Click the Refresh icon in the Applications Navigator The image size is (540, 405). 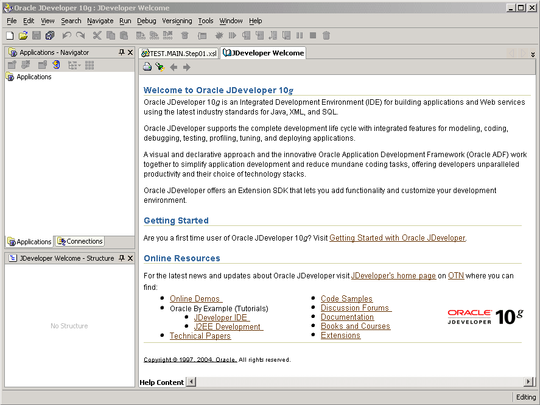tap(56, 65)
